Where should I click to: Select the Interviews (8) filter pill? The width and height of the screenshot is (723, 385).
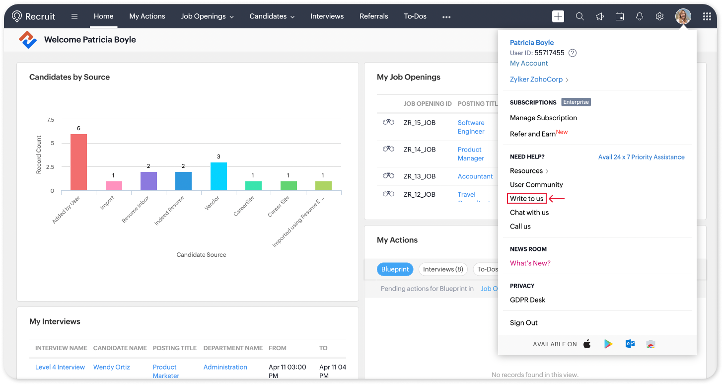pos(443,269)
